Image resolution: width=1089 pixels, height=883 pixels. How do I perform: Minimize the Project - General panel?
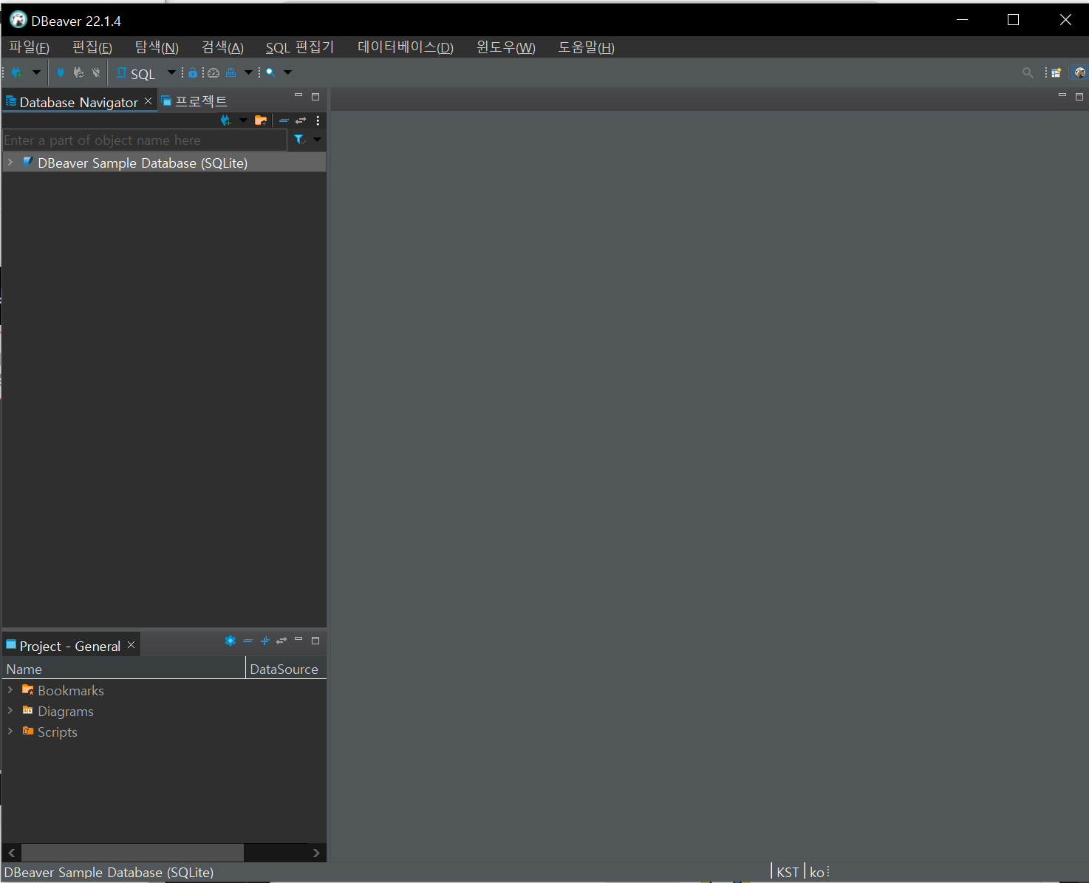(298, 639)
